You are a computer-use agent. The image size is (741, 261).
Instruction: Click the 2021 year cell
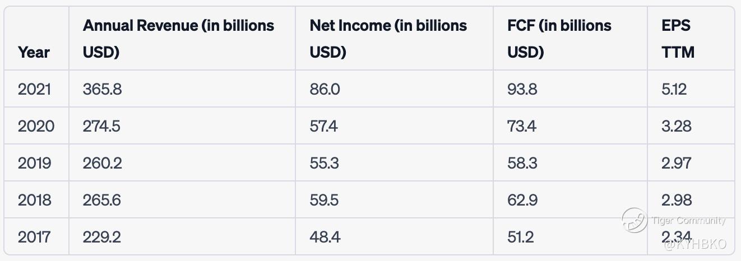(x=35, y=89)
